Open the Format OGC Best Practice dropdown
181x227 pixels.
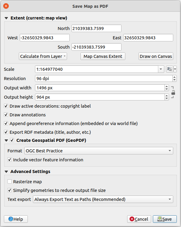click(98, 151)
